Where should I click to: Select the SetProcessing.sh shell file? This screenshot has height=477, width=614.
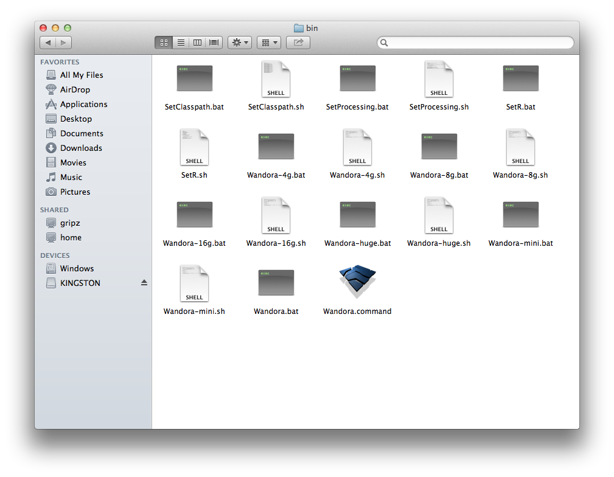439,79
